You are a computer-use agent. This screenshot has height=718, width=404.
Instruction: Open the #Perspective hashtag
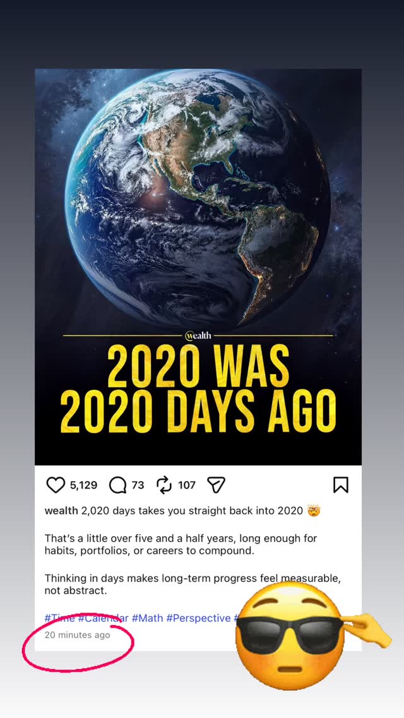click(x=198, y=618)
